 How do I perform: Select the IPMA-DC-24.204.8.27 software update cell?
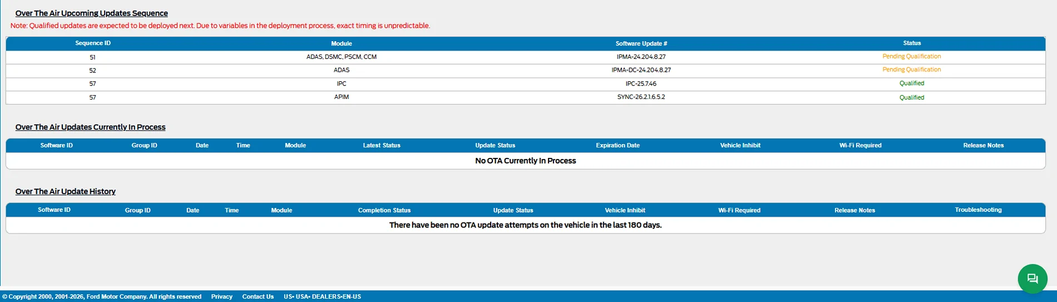[x=641, y=70]
